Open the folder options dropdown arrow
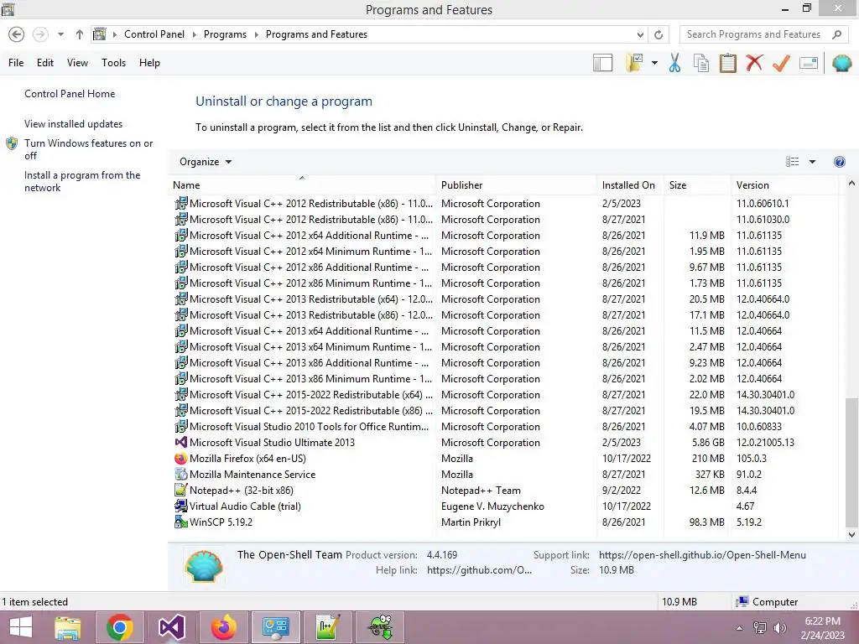The image size is (859, 644). (x=654, y=63)
